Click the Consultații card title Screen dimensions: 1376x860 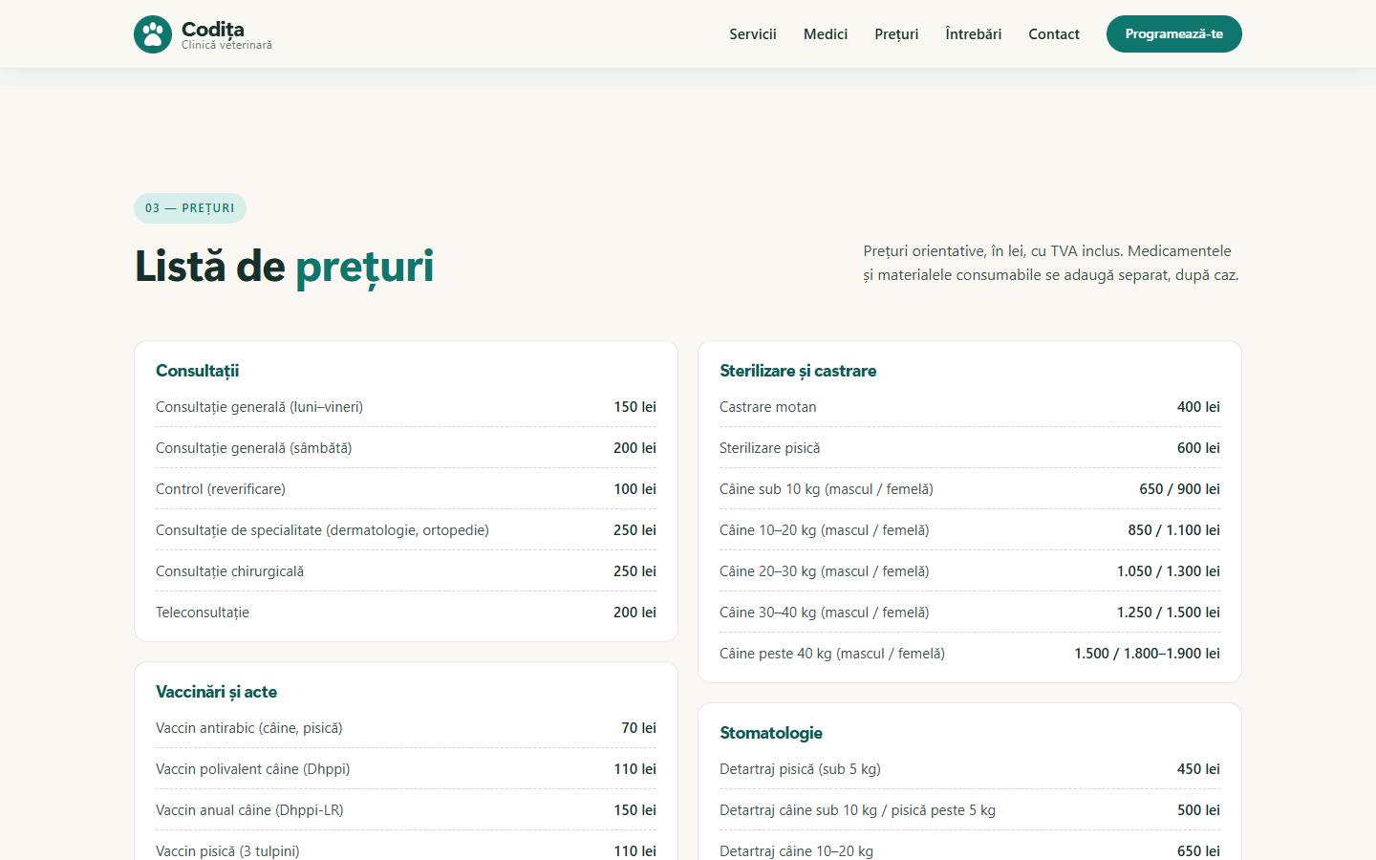(x=198, y=371)
